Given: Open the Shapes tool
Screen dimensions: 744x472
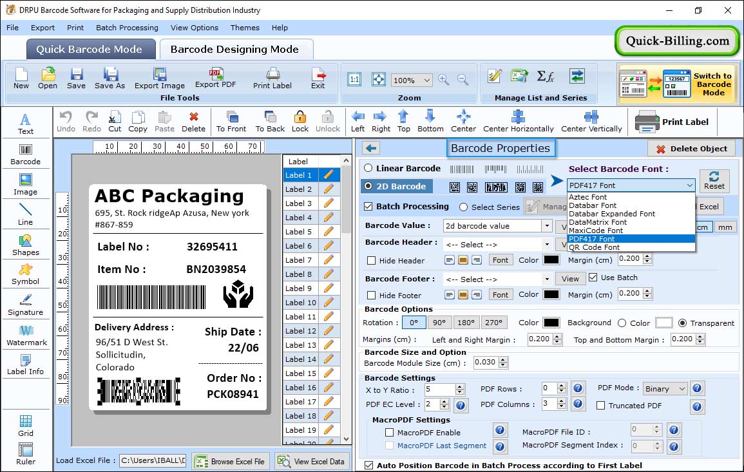Looking at the screenshot, I should click(26, 245).
